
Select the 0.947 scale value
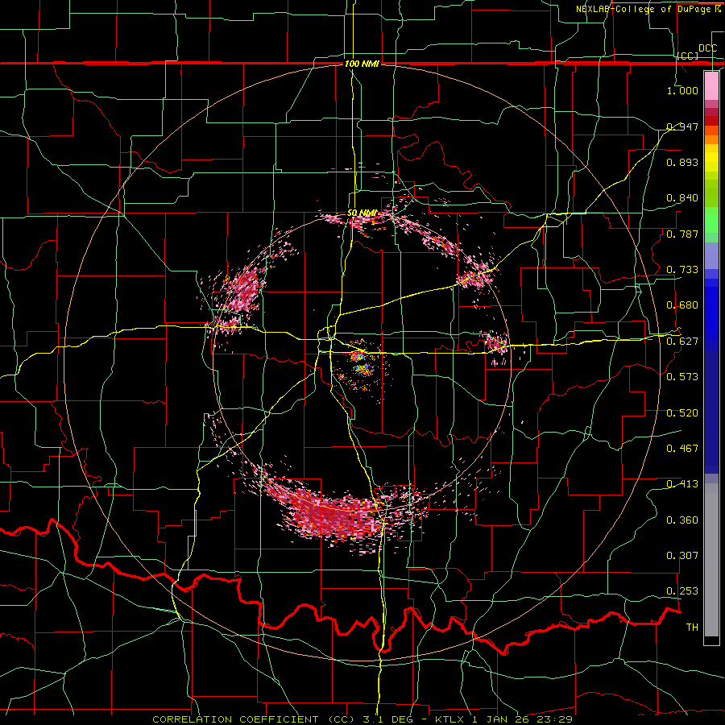(682, 126)
